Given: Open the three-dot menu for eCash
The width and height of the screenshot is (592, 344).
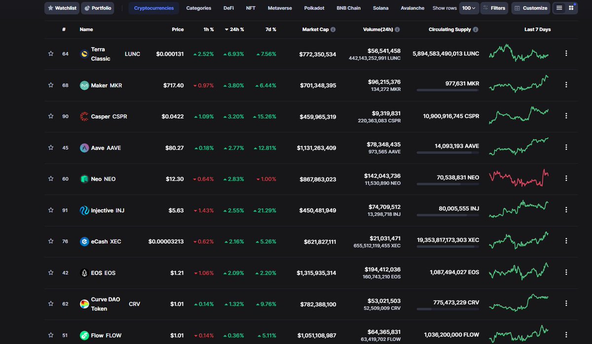Looking at the screenshot, I should (566, 241).
